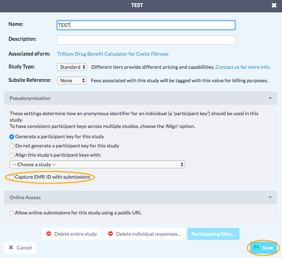Collapse the Pseudonymisation section arrow
The image size is (282, 258).
pos(270,98)
